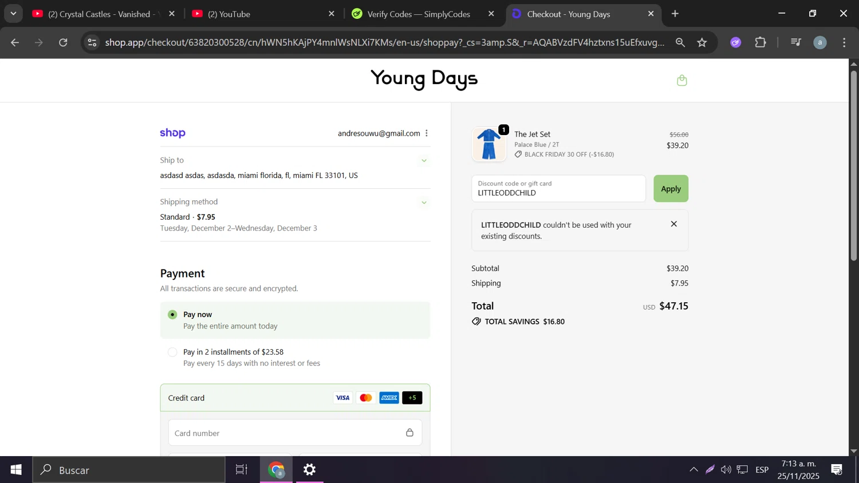Click the address bar URL
The height and width of the screenshot is (483, 859).
tap(385, 42)
